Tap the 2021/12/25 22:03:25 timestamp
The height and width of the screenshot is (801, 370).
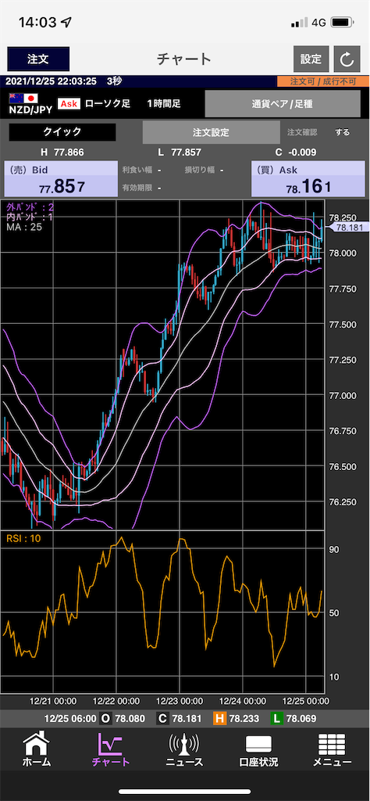coord(51,81)
